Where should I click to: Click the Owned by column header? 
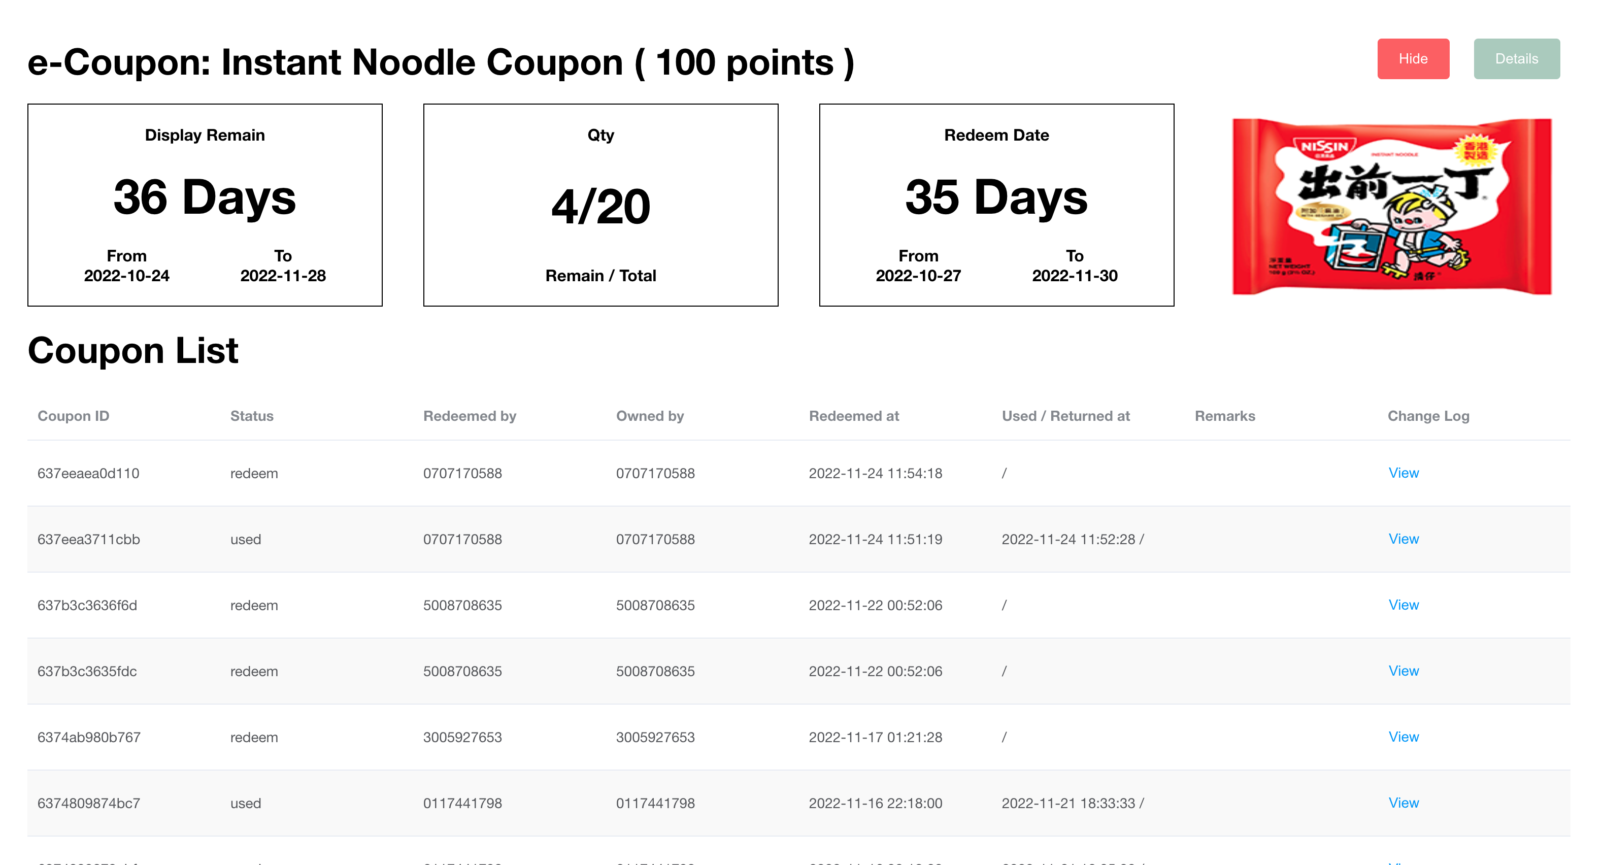(x=650, y=416)
